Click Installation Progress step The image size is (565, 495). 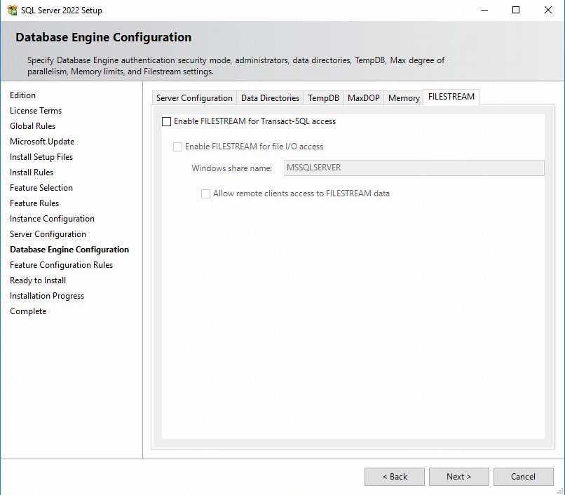pos(47,296)
